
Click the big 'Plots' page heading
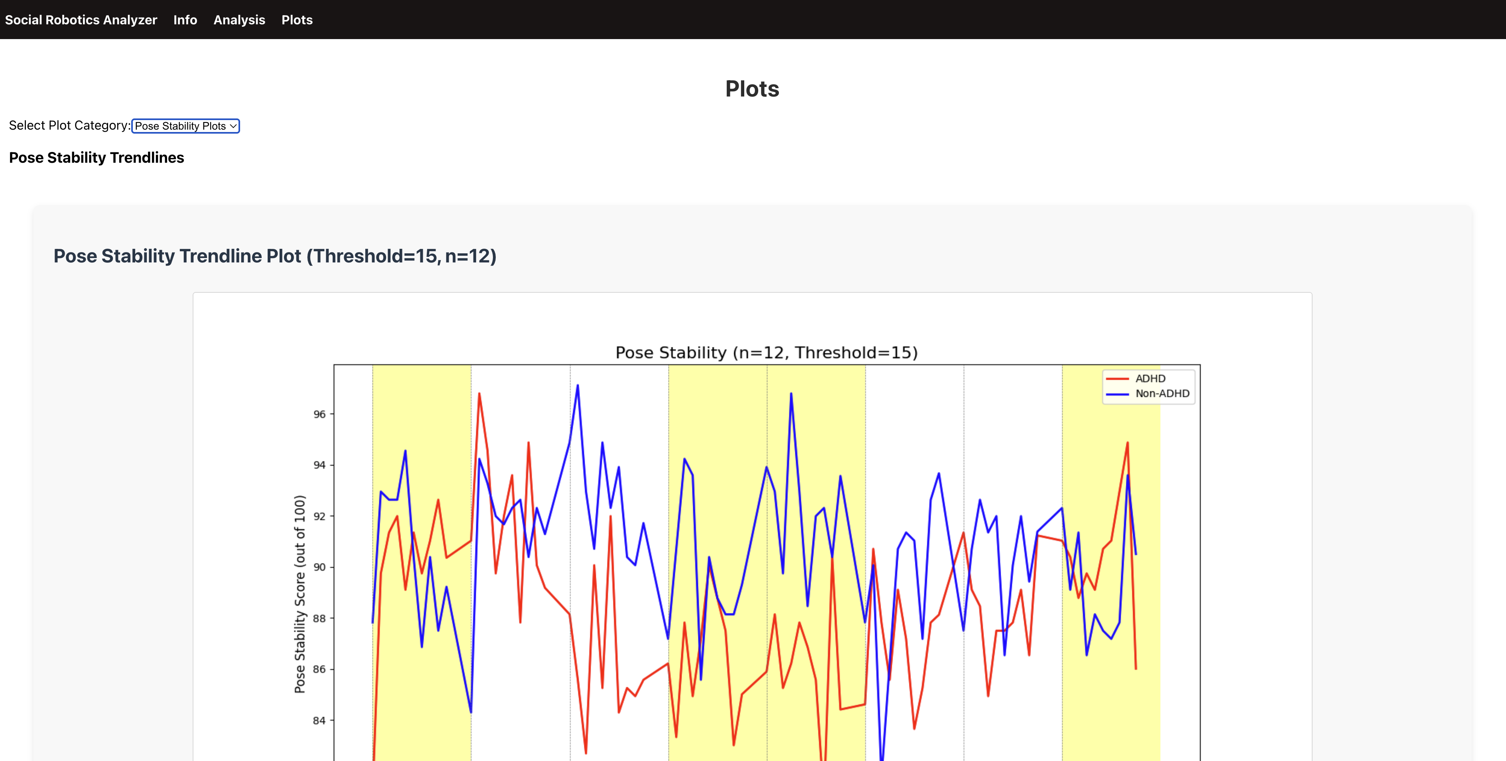753,89
